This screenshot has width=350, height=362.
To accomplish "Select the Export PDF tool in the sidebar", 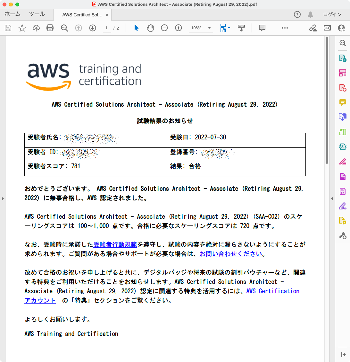I will click(343, 58).
